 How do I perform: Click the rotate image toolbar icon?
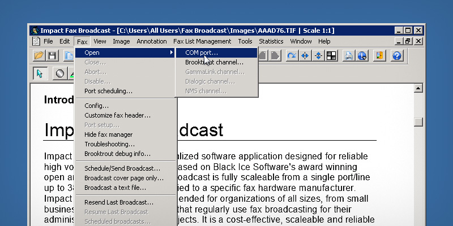292,55
